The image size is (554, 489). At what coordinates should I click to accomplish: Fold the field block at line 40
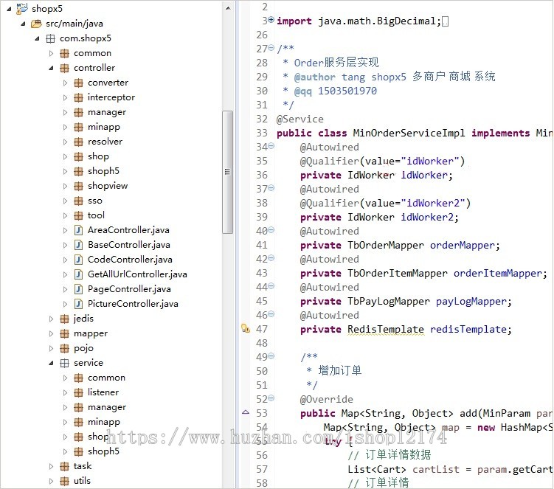[x=271, y=229]
